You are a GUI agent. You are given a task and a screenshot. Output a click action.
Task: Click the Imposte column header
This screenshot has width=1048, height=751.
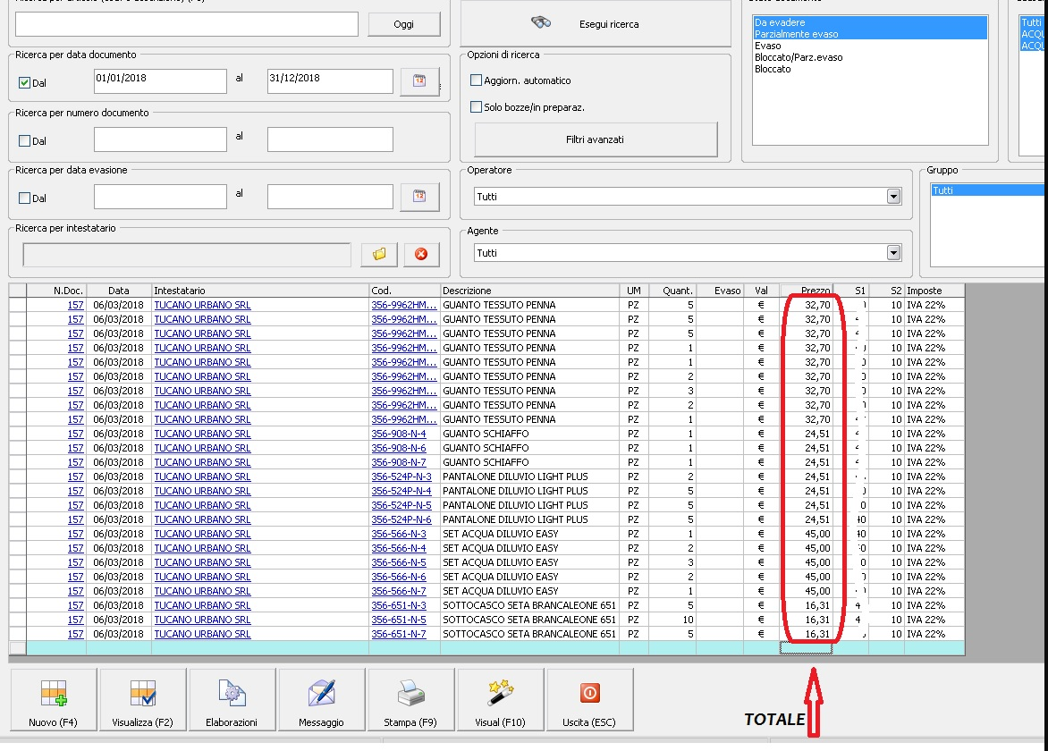pos(934,291)
